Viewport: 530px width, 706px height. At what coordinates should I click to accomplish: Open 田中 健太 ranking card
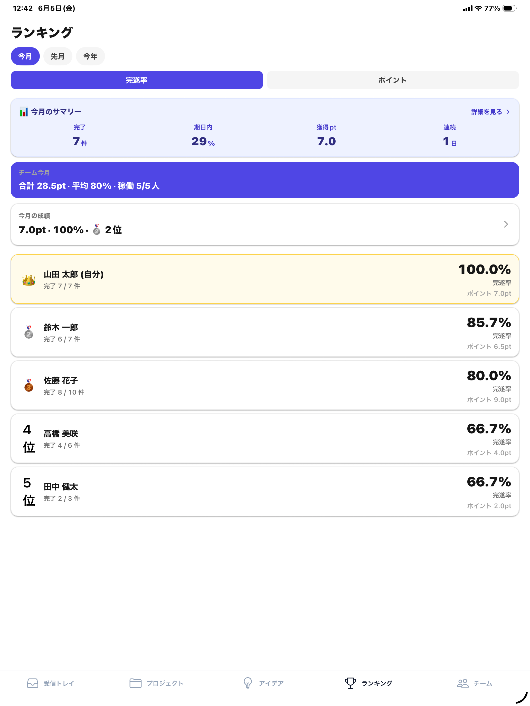pos(265,492)
